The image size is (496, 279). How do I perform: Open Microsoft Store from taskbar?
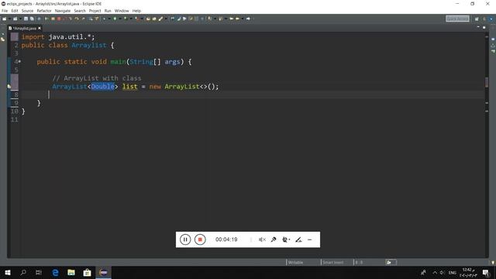click(x=87, y=272)
